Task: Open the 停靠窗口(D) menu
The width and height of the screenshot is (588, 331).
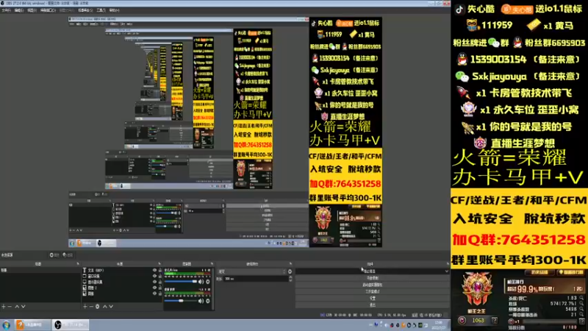Action: pyautogui.click(x=48, y=10)
